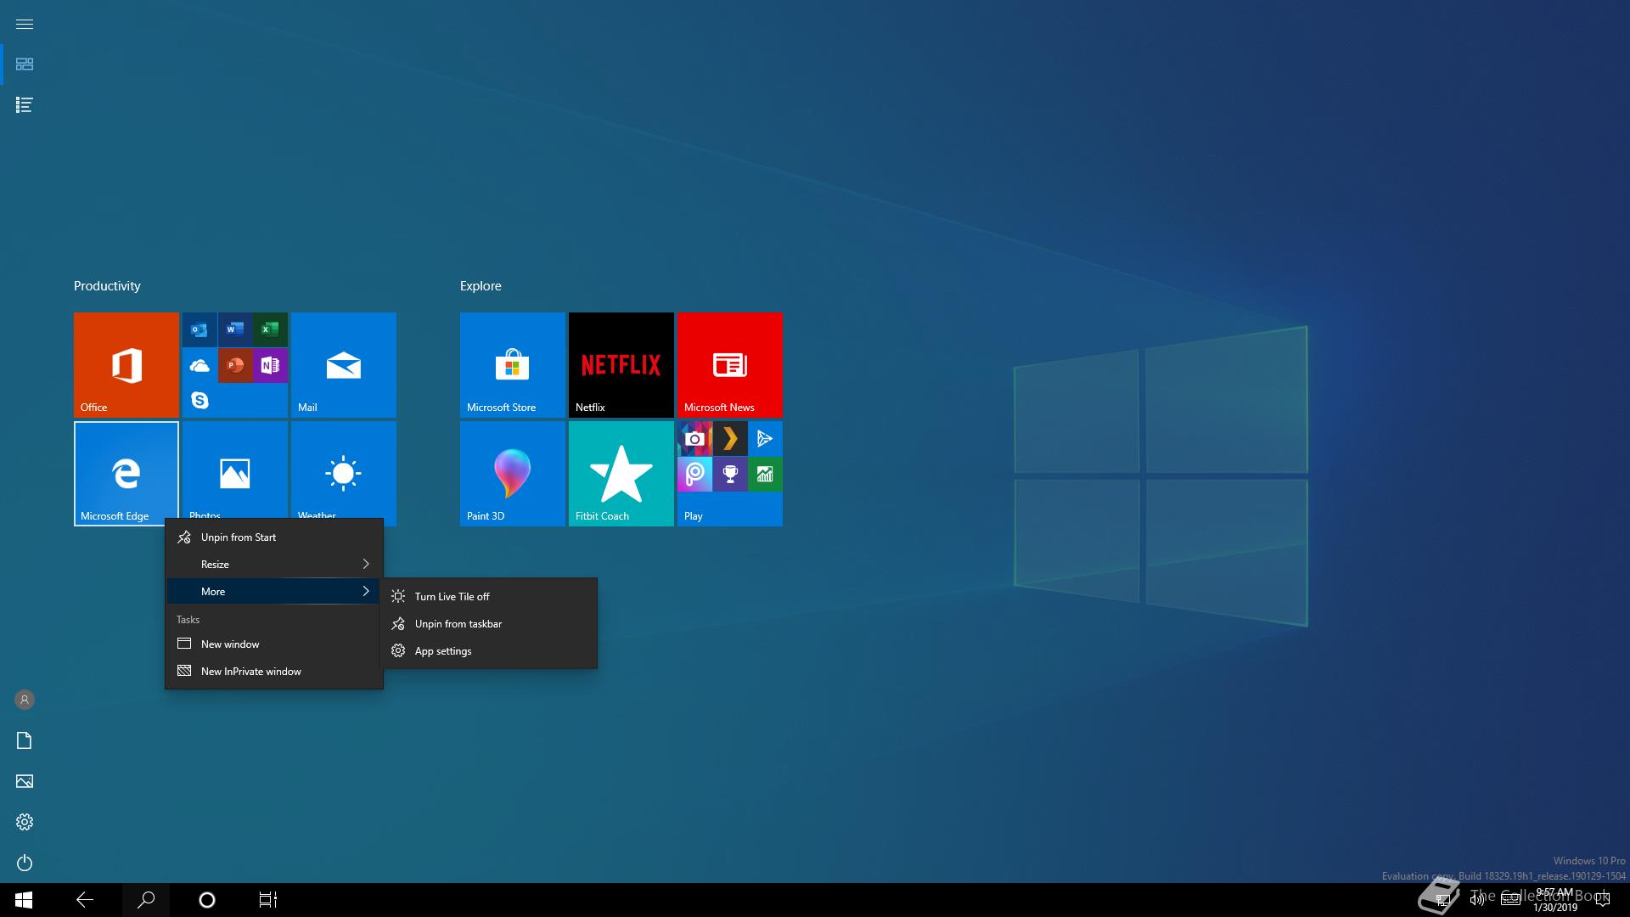Open the user account icon
1630x917 pixels.
[25, 700]
